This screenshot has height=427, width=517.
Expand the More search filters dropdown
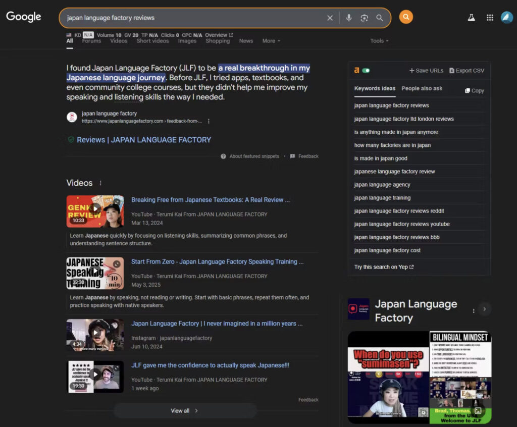click(x=271, y=41)
